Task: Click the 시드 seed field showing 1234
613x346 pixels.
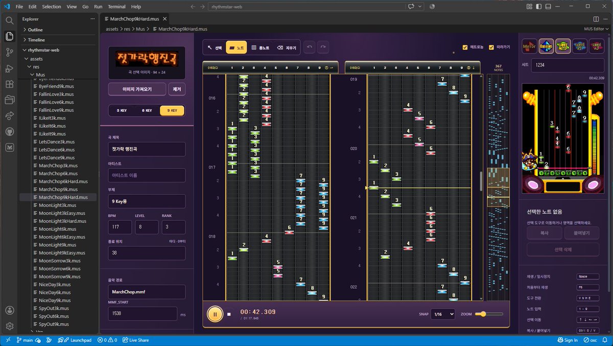Action: pos(568,65)
